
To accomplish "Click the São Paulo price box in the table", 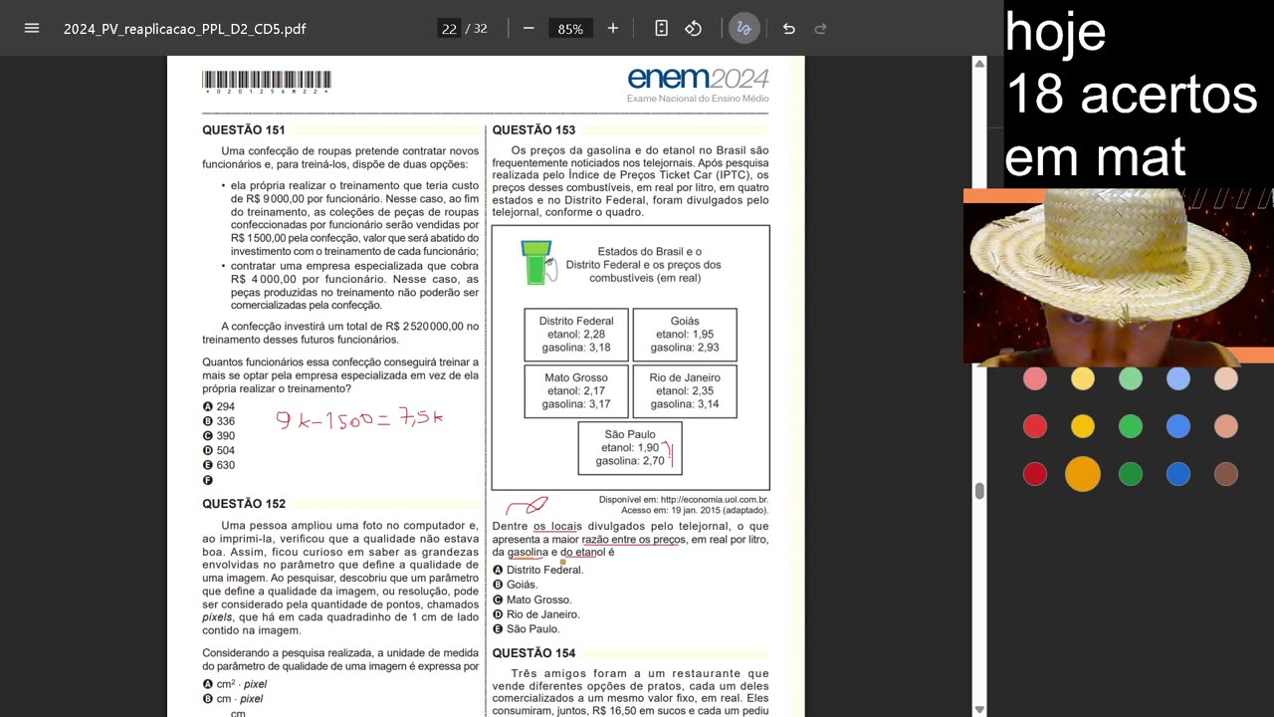I will pos(630,448).
